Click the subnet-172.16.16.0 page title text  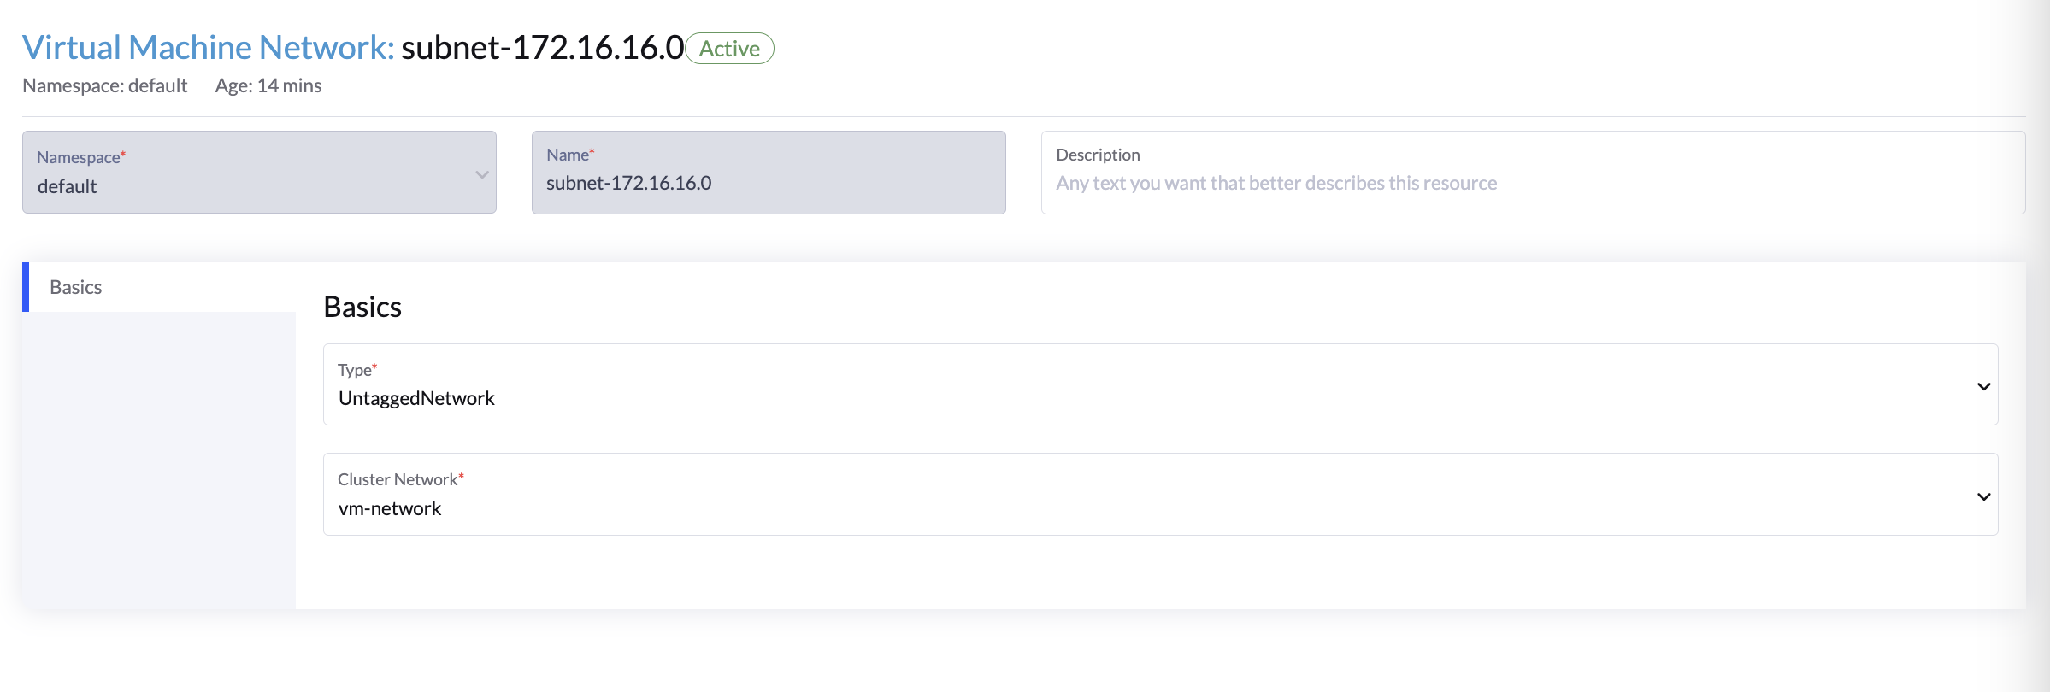click(542, 48)
